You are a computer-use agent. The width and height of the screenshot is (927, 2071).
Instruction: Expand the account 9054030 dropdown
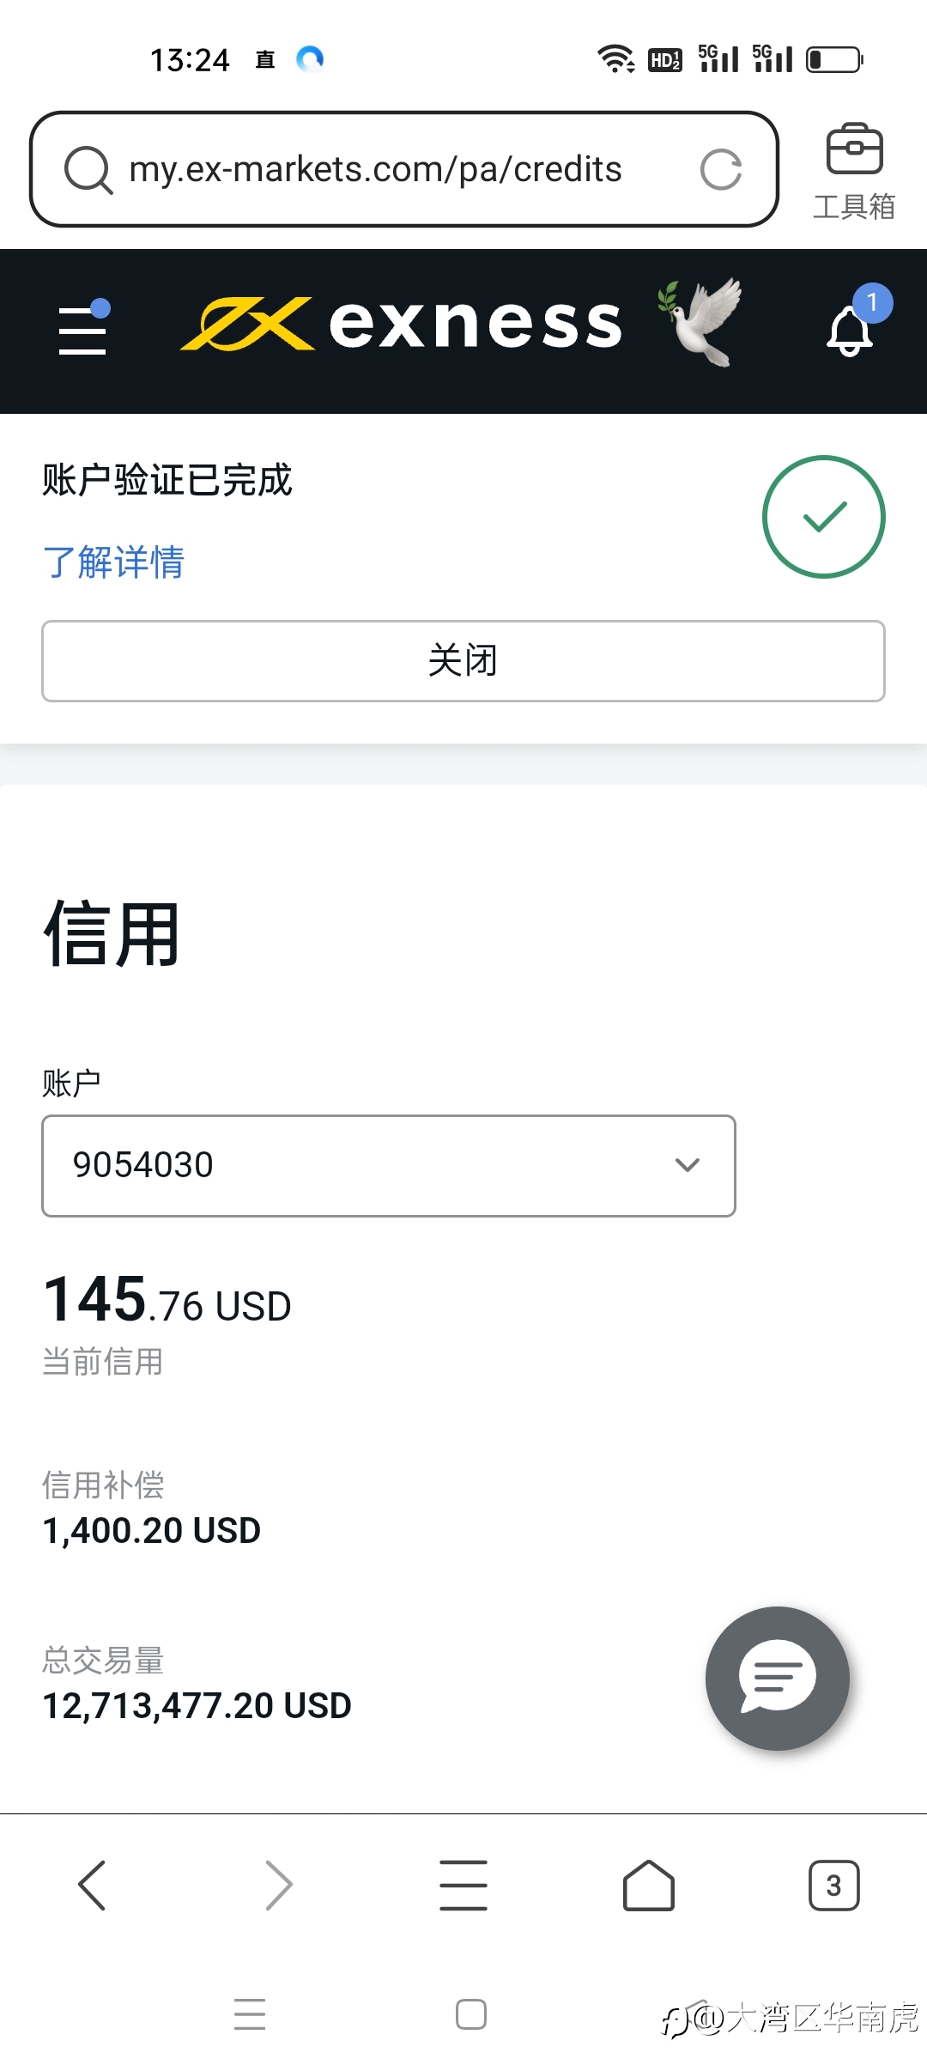(389, 1165)
